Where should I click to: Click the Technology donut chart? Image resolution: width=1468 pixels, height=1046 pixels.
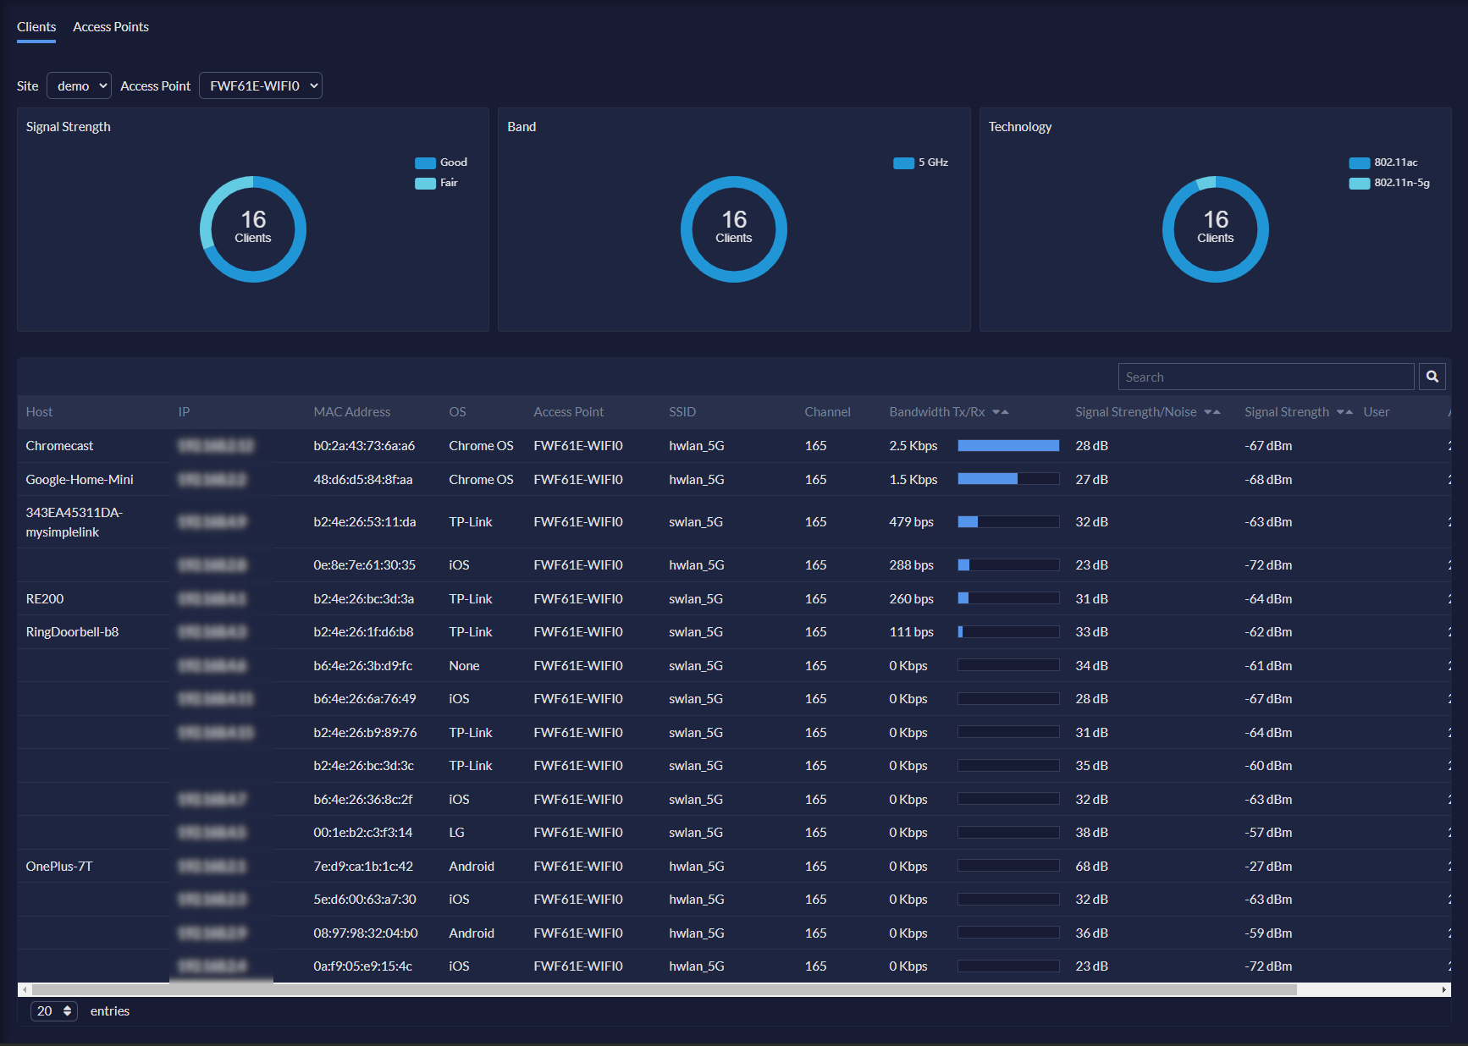click(x=1216, y=229)
